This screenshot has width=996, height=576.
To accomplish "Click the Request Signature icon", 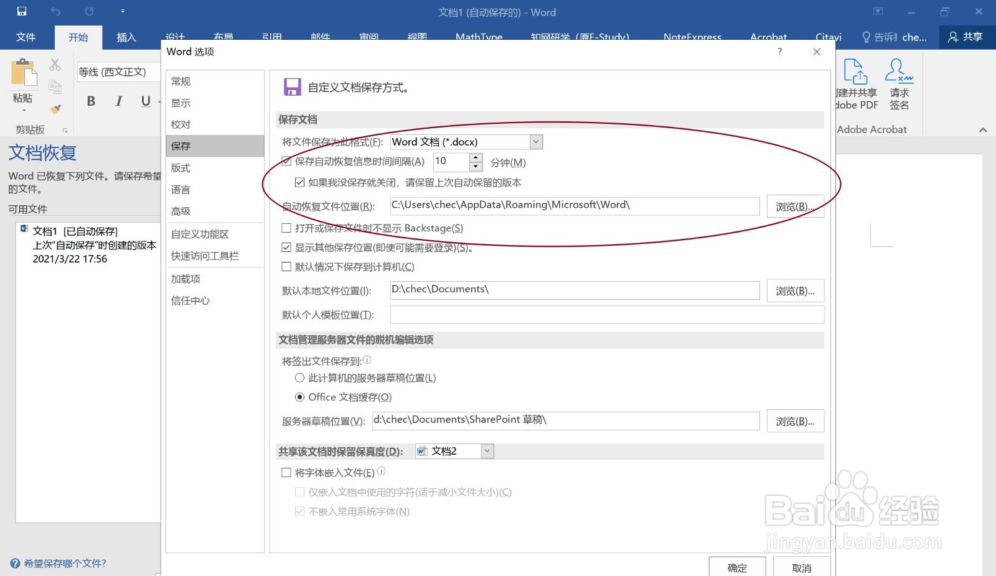I will point(899,72).
